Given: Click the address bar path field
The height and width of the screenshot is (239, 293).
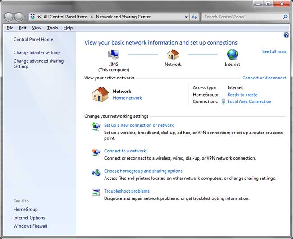Looking at the screenshot, I should coord(110,17).
